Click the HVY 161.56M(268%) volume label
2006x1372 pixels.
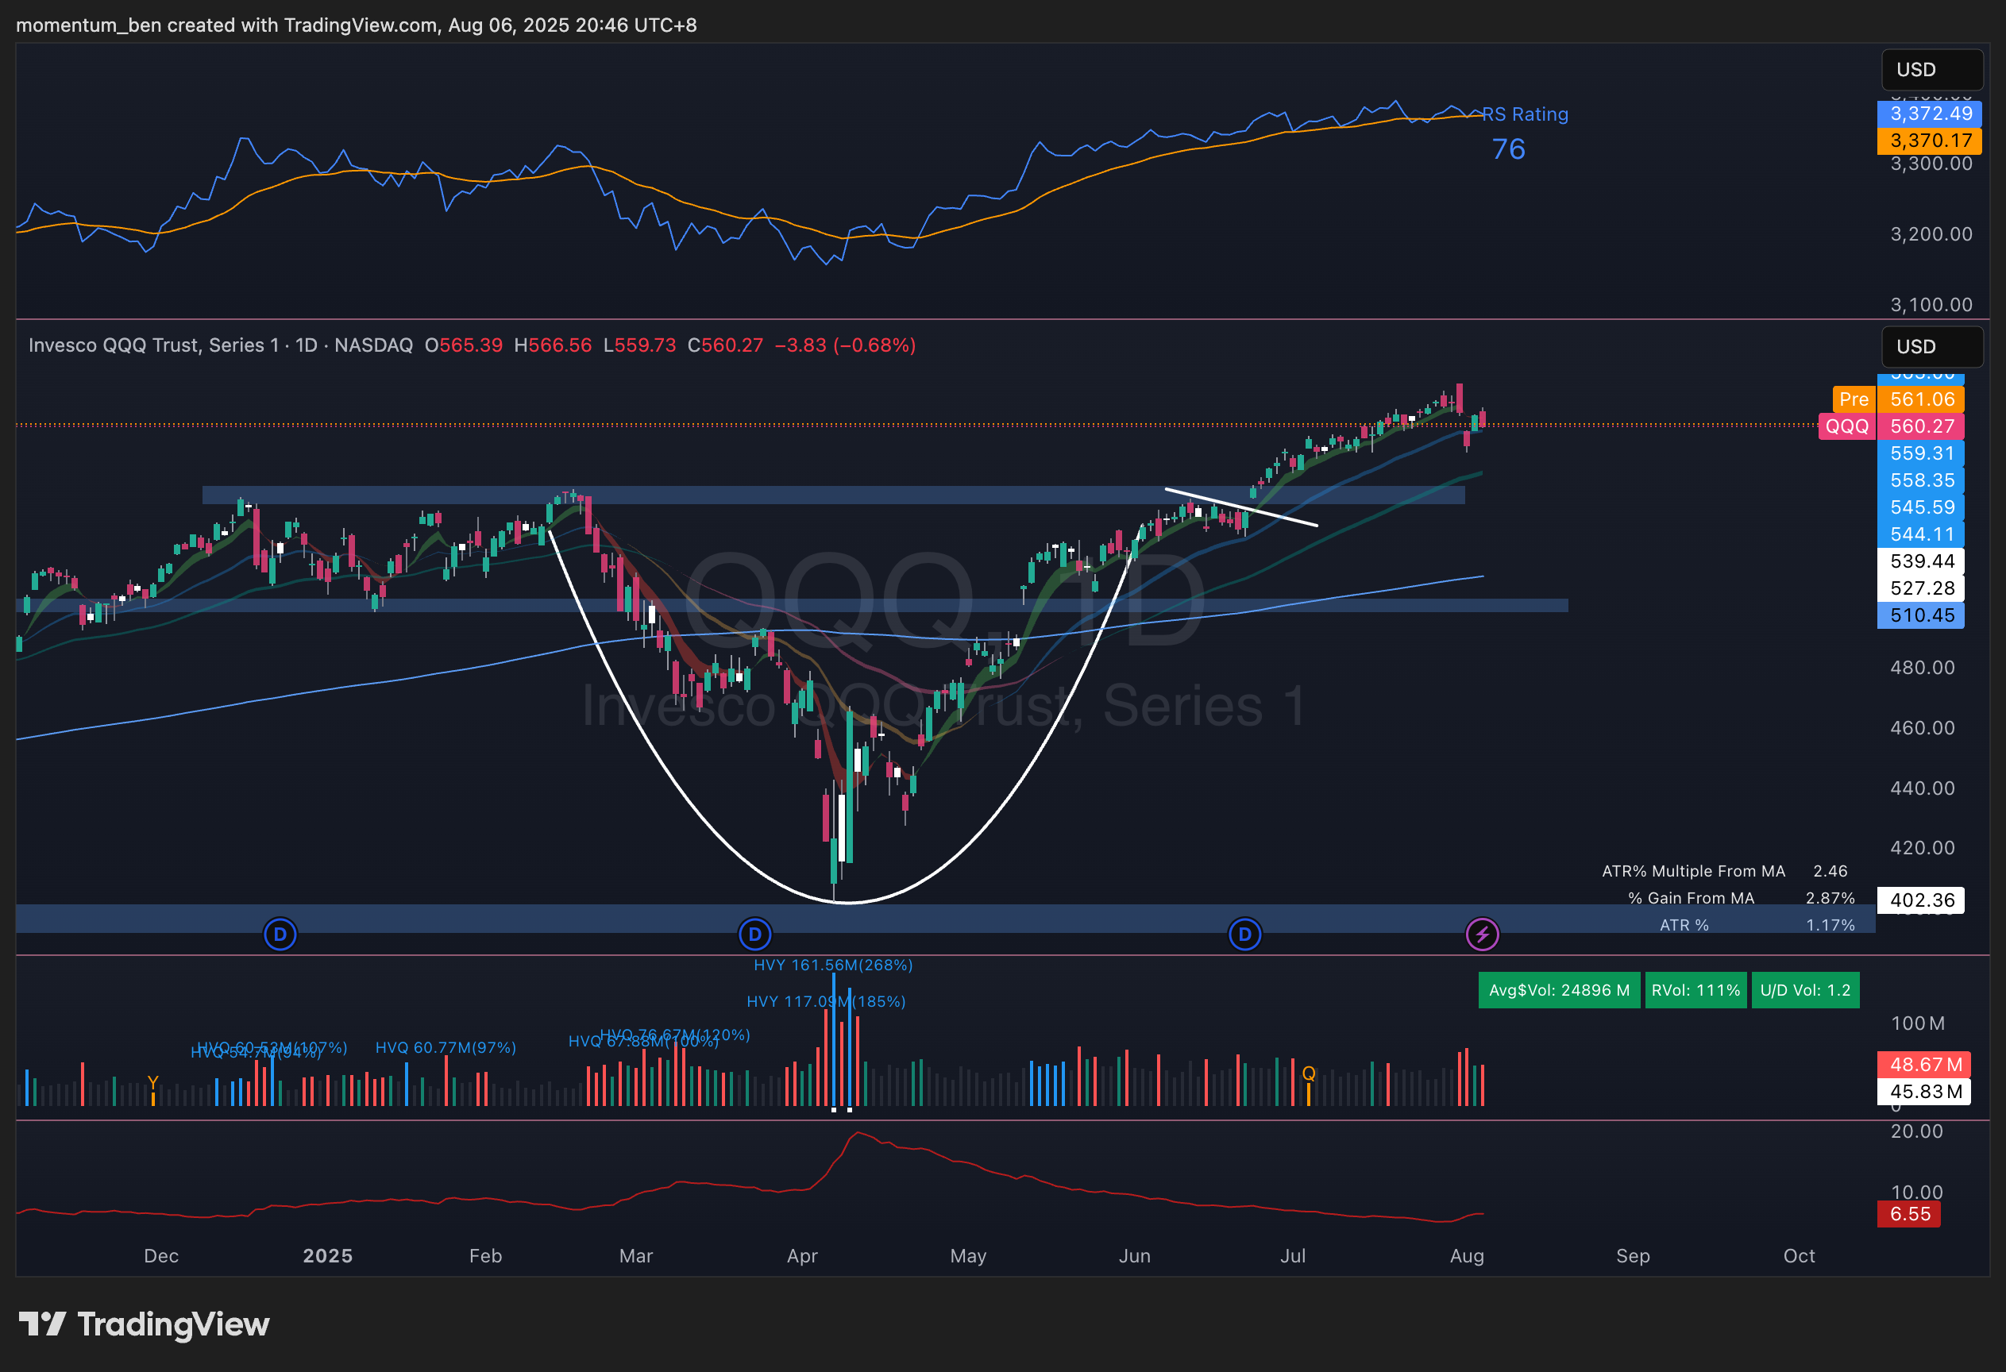click(x=833, y=965)
